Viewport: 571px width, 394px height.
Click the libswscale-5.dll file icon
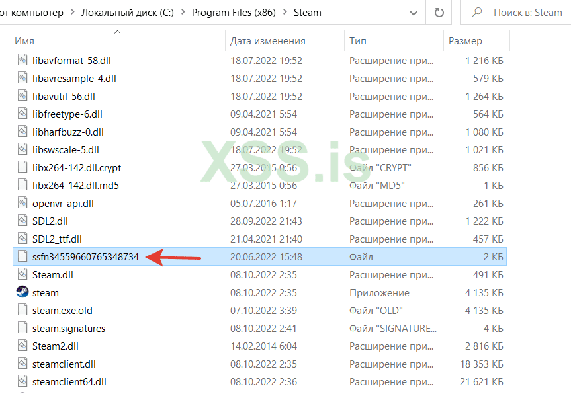click(22, 149)
